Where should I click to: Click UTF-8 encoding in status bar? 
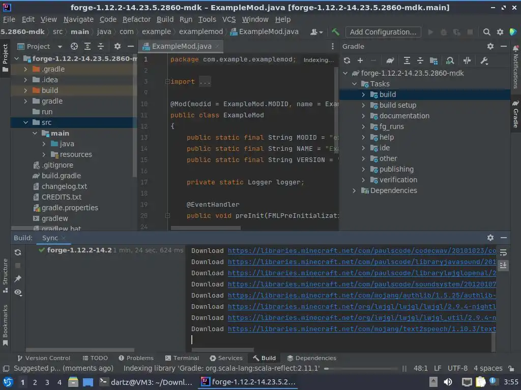point(457,369)
